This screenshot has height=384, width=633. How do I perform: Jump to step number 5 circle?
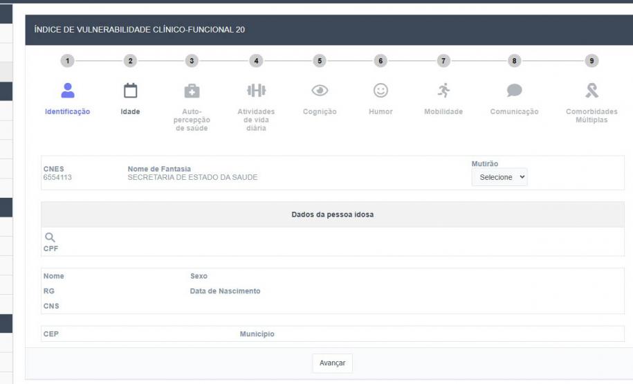(x=319, y=61)
